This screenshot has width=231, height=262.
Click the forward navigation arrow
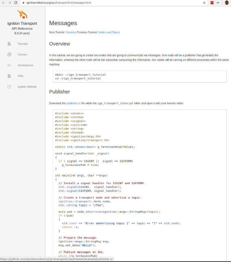point(9,3)
